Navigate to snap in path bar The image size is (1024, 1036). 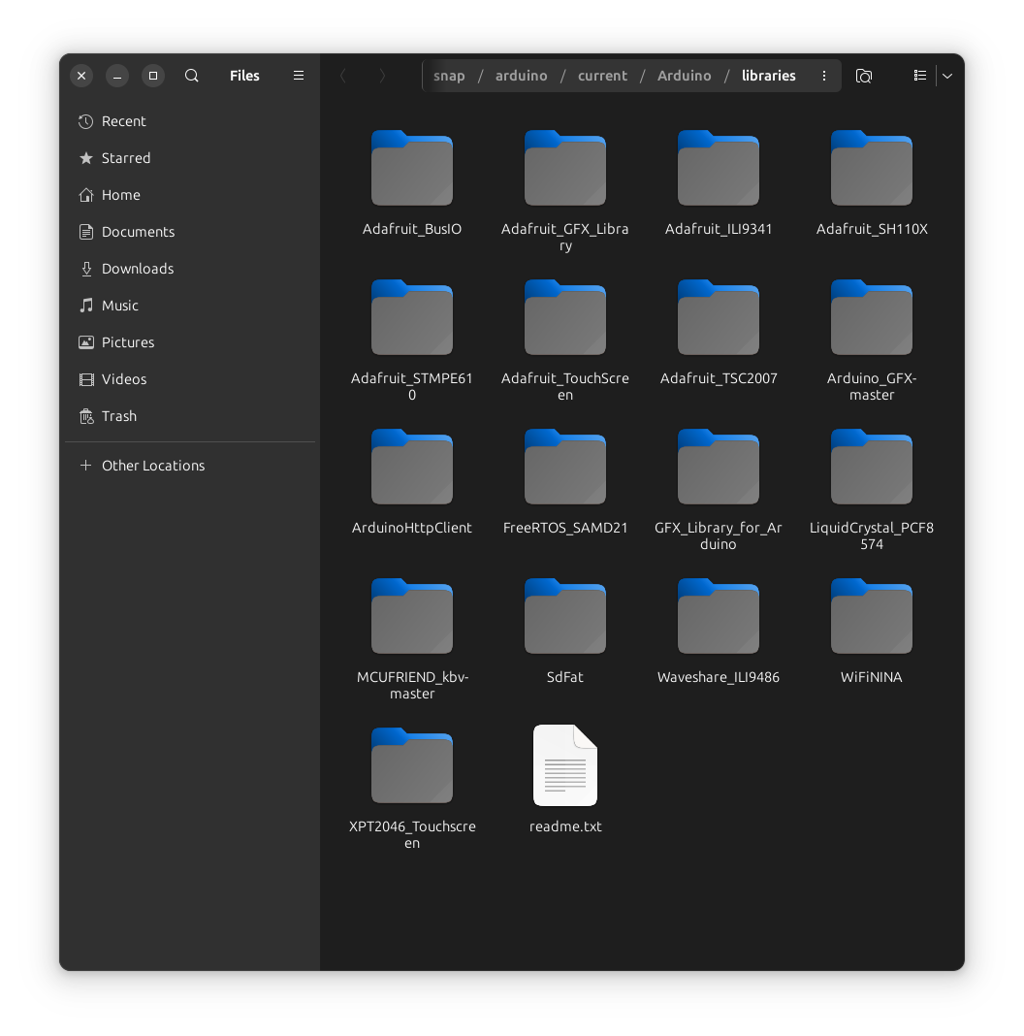tap(449, 76)
